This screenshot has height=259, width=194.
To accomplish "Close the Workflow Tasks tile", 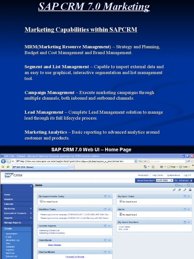I will [x=109, y=209].
